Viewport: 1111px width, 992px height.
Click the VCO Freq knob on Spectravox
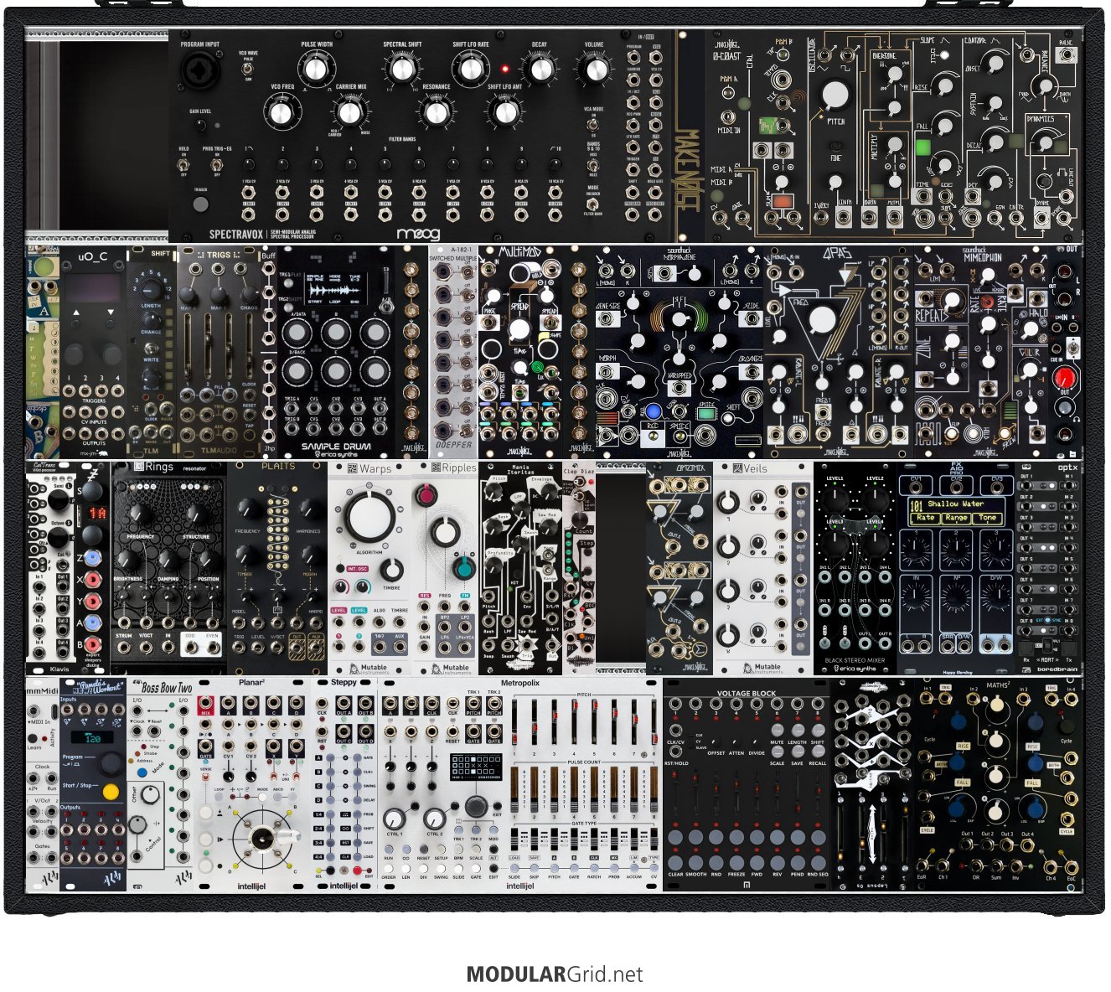click(x=282, y=111)
